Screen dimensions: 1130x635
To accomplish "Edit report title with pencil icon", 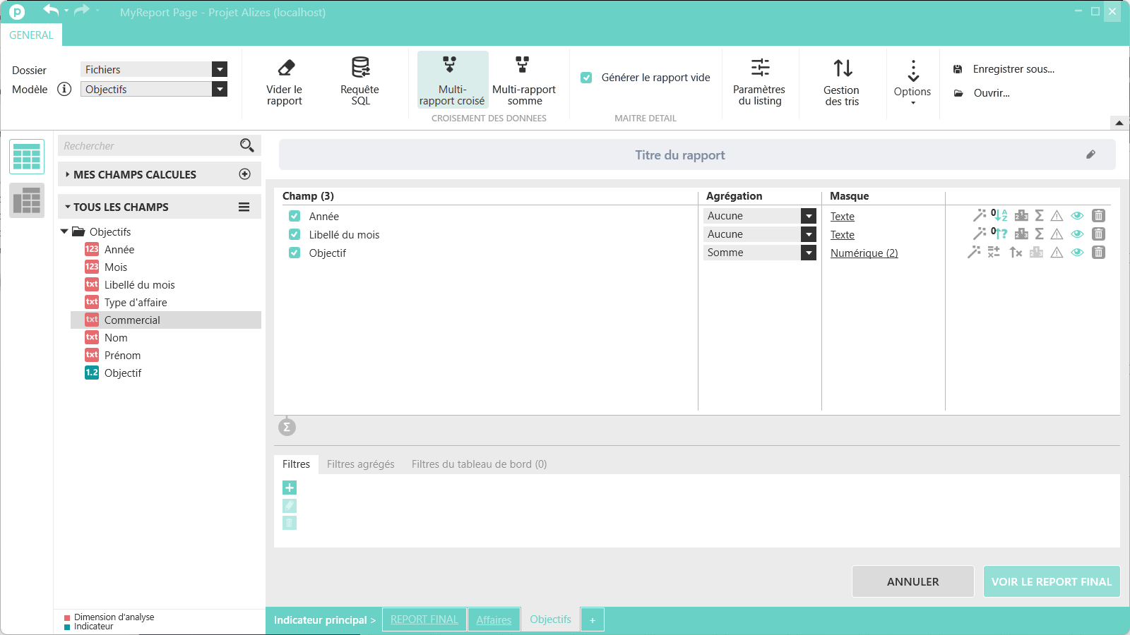I will 1090,155.
